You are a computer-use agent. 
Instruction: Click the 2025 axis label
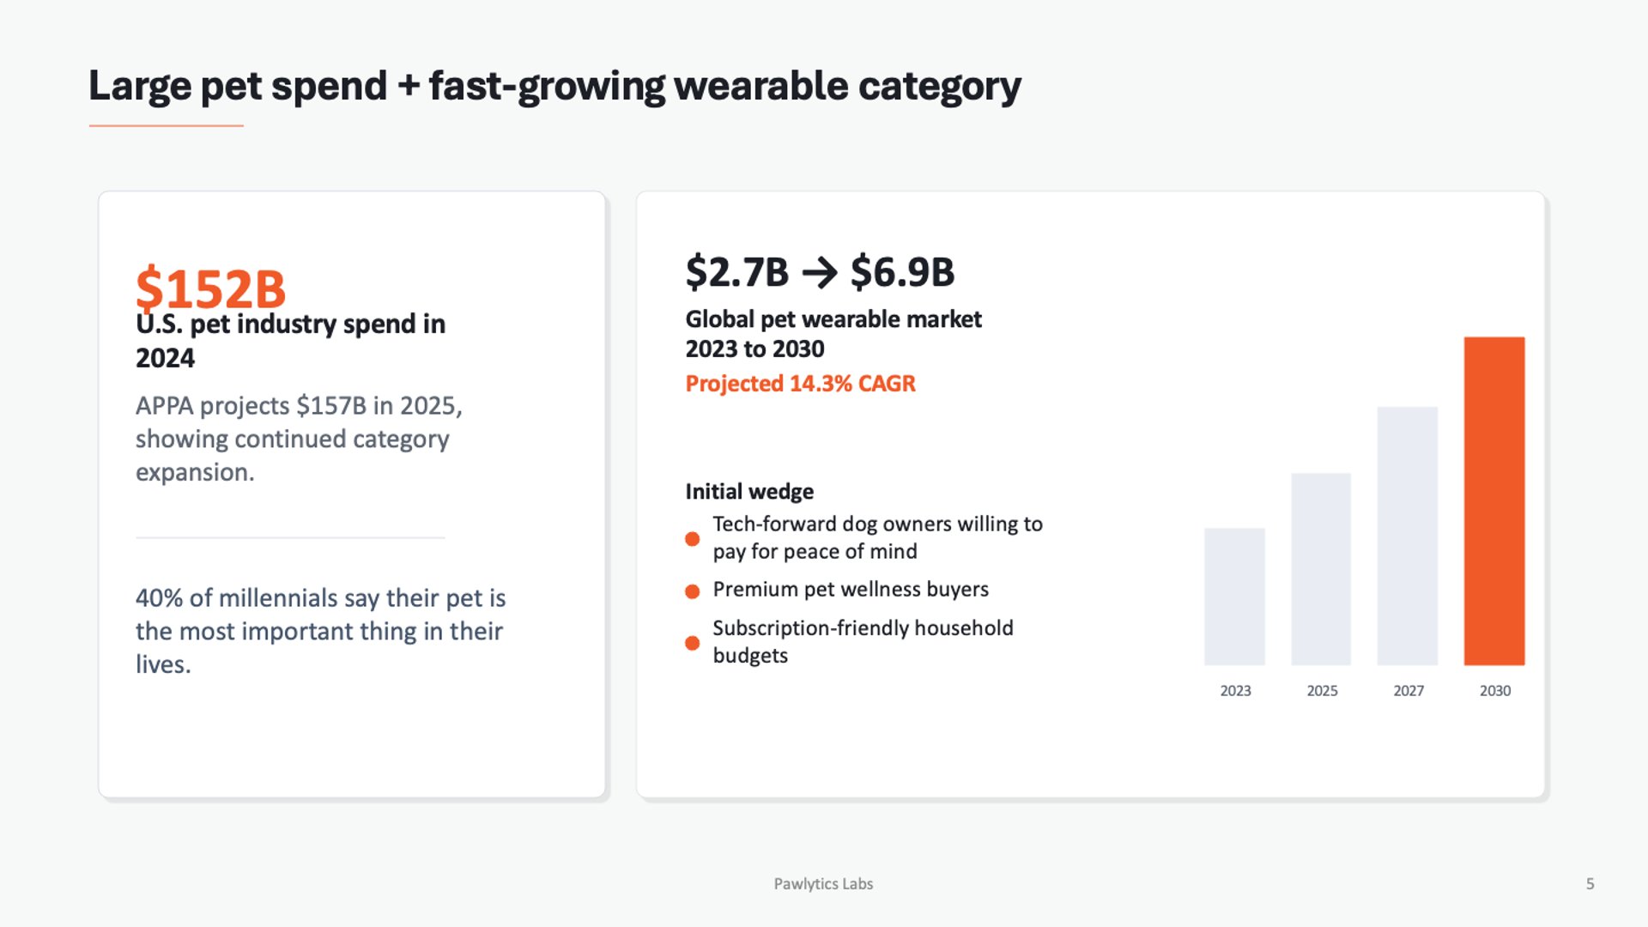click(x=1322, y=691)
